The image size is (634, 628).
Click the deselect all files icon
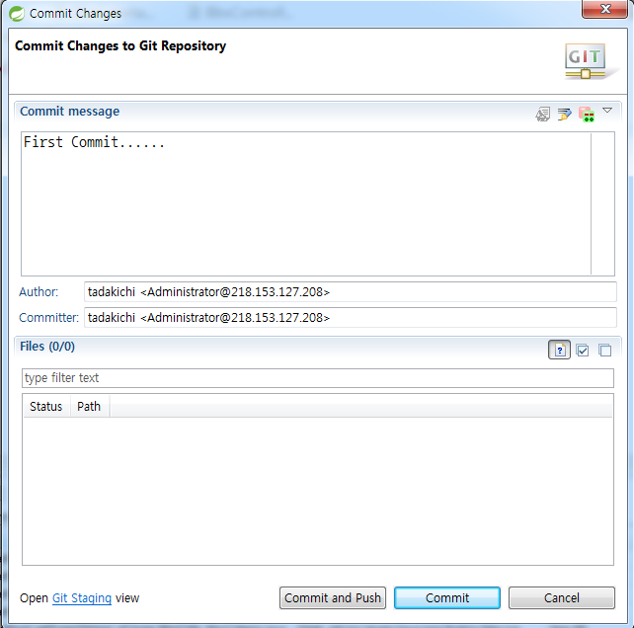[605, 350]
